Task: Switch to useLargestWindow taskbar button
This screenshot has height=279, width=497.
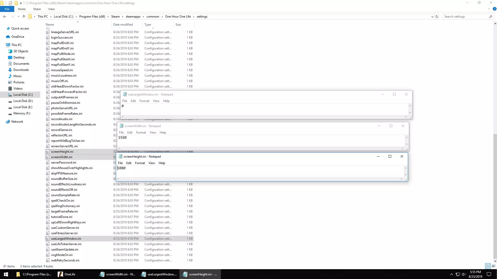Action: [x=159, y=274]
